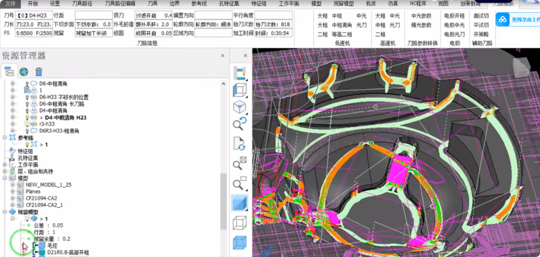This screenshot has width=540, height=257.
Task: Click the cloud upload icon
Action: click(503, 19)
